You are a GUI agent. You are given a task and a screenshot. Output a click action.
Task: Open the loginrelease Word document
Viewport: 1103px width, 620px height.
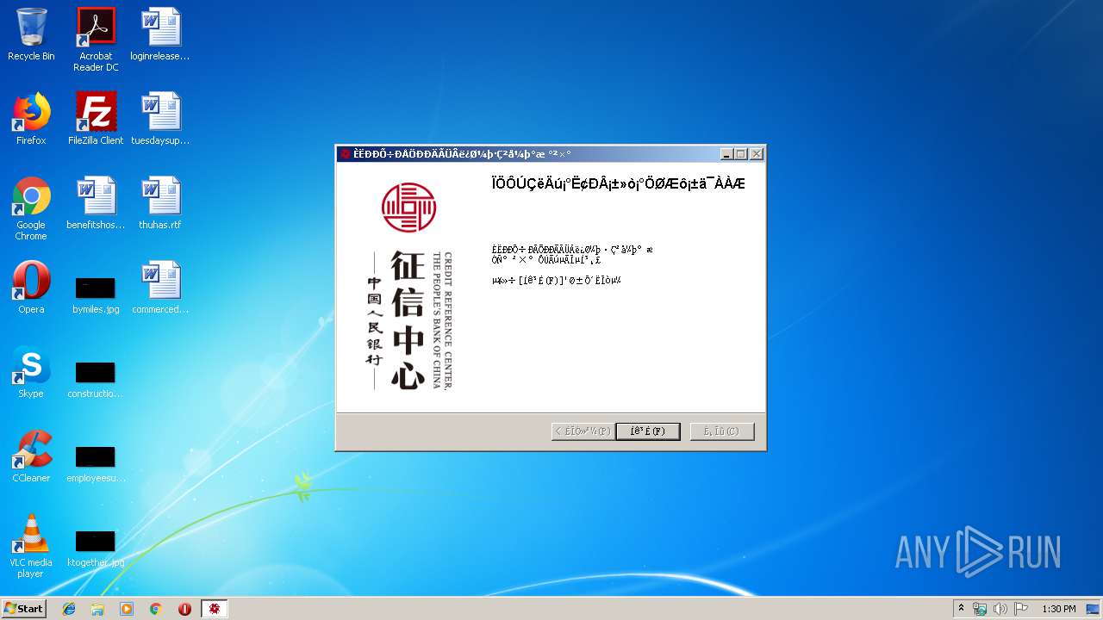160,34
